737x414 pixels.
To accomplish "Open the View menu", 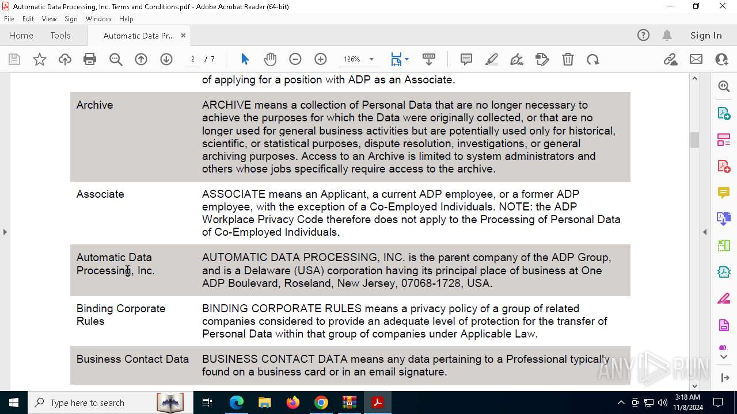I will pyautogui.click(x=49, y=19).
